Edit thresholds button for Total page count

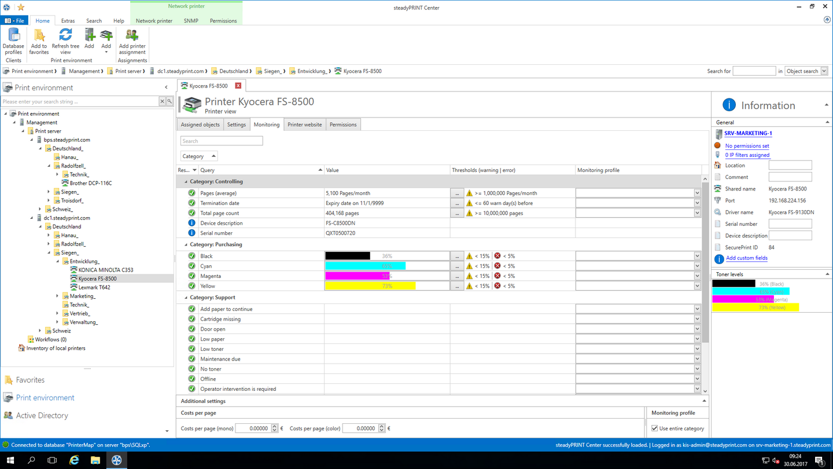[x=457, y=213]
